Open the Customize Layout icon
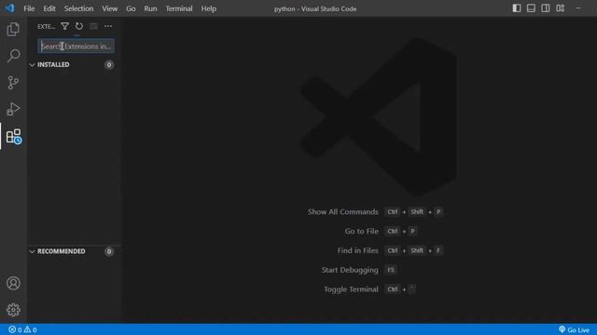Image resolution: width=597 pixels, height=335 pixels. coord(560,8)
